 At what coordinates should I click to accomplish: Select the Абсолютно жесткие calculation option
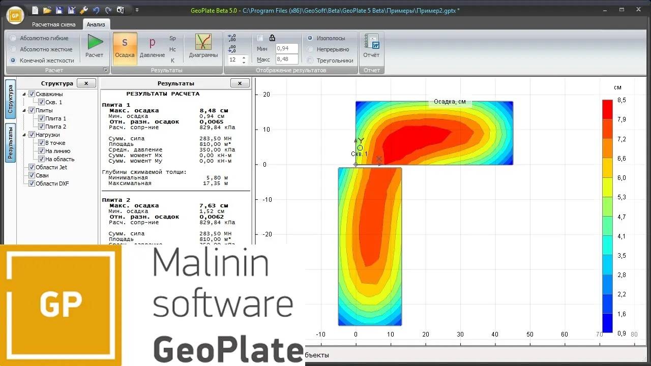(42, 49)
